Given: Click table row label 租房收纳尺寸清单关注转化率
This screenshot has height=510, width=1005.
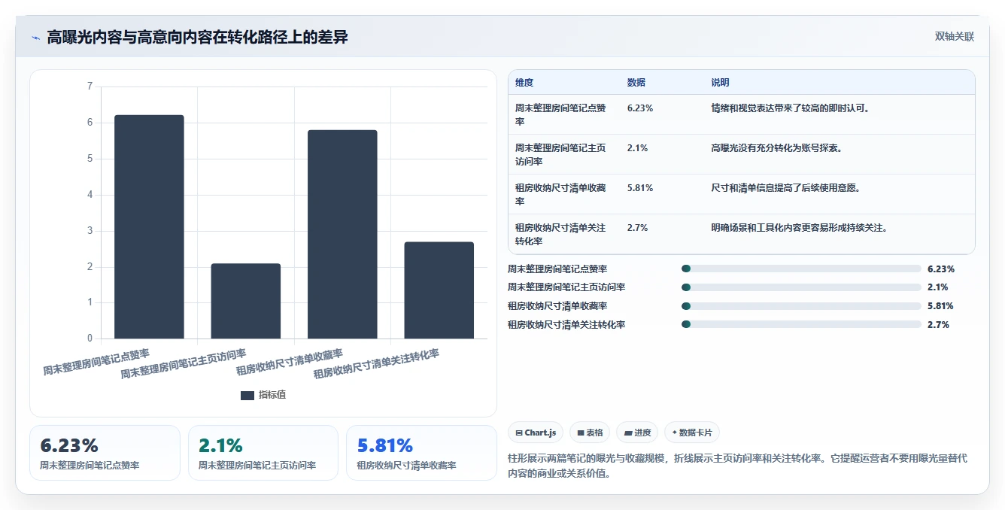Looking at the screenshot, I should 560,234.
